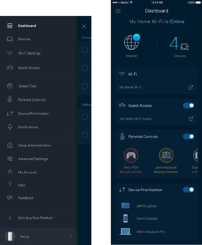Tap the Velop node thumbnail
Viewport: 202px width, 245px height.
(10, 237)
